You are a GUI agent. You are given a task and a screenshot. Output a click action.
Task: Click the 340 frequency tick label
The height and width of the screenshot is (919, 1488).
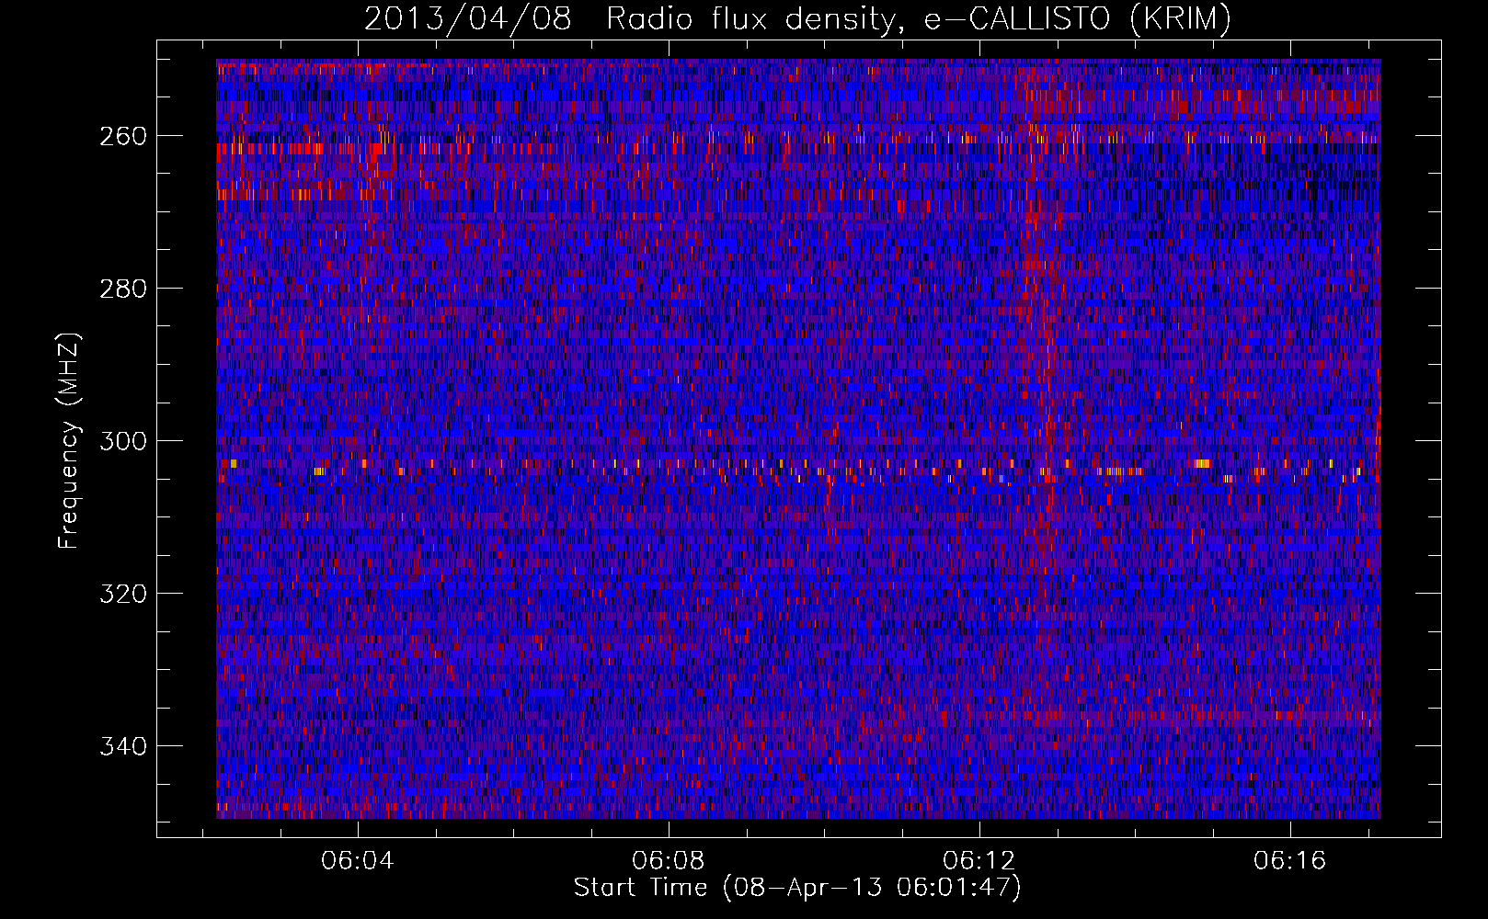point(122,746)
